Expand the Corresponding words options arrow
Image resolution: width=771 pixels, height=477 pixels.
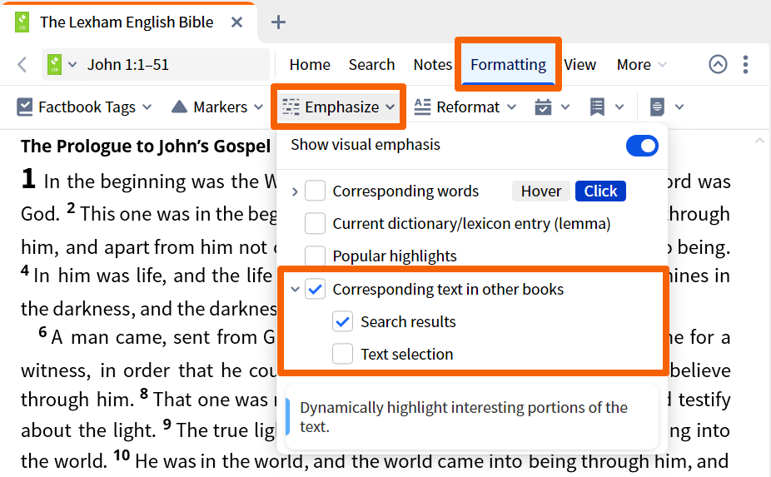click(295, 191)
